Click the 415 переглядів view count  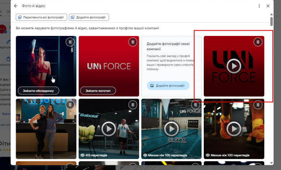94,155
